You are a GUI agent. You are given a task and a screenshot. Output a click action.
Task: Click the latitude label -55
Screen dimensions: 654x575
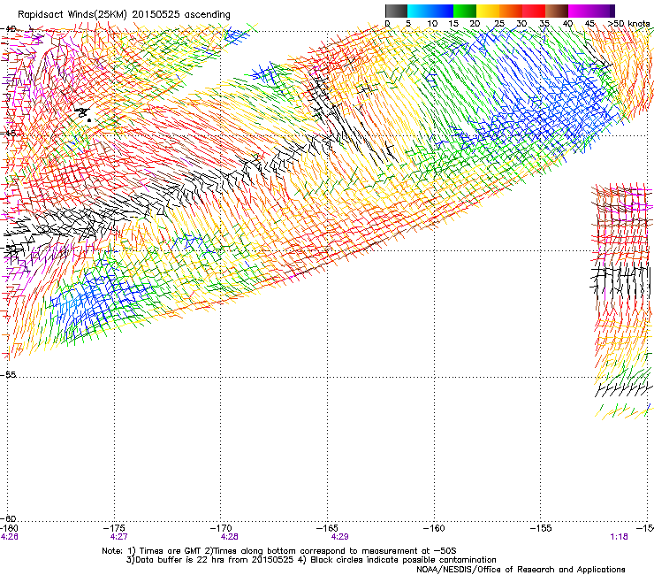click(8, 374)
